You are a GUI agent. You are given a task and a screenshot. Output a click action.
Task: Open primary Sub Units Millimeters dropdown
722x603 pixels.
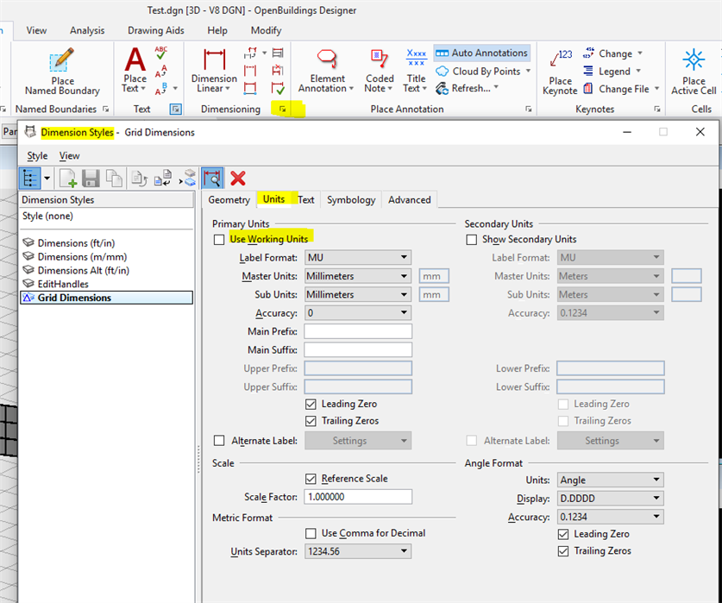(x=358, y=294)
